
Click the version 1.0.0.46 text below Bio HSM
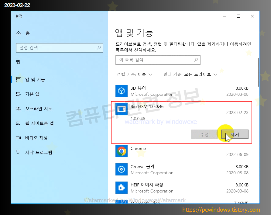(138, 119)
